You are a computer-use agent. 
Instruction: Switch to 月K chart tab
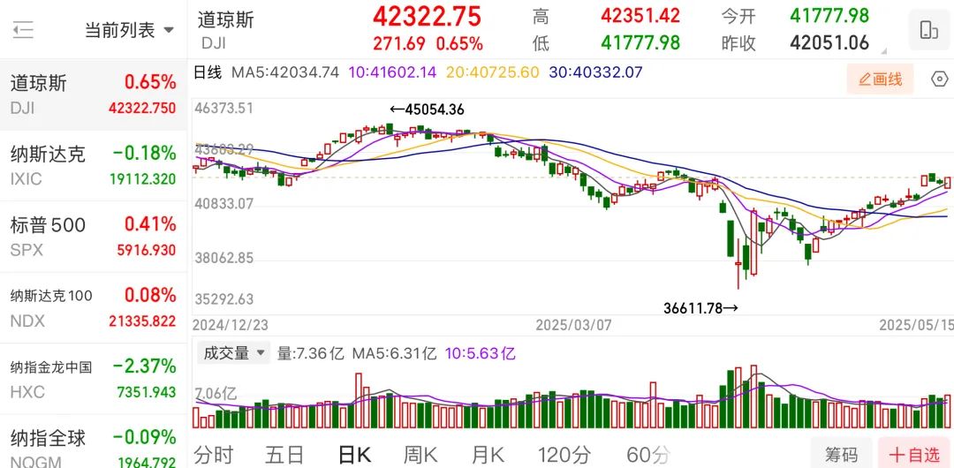[488, 454]
